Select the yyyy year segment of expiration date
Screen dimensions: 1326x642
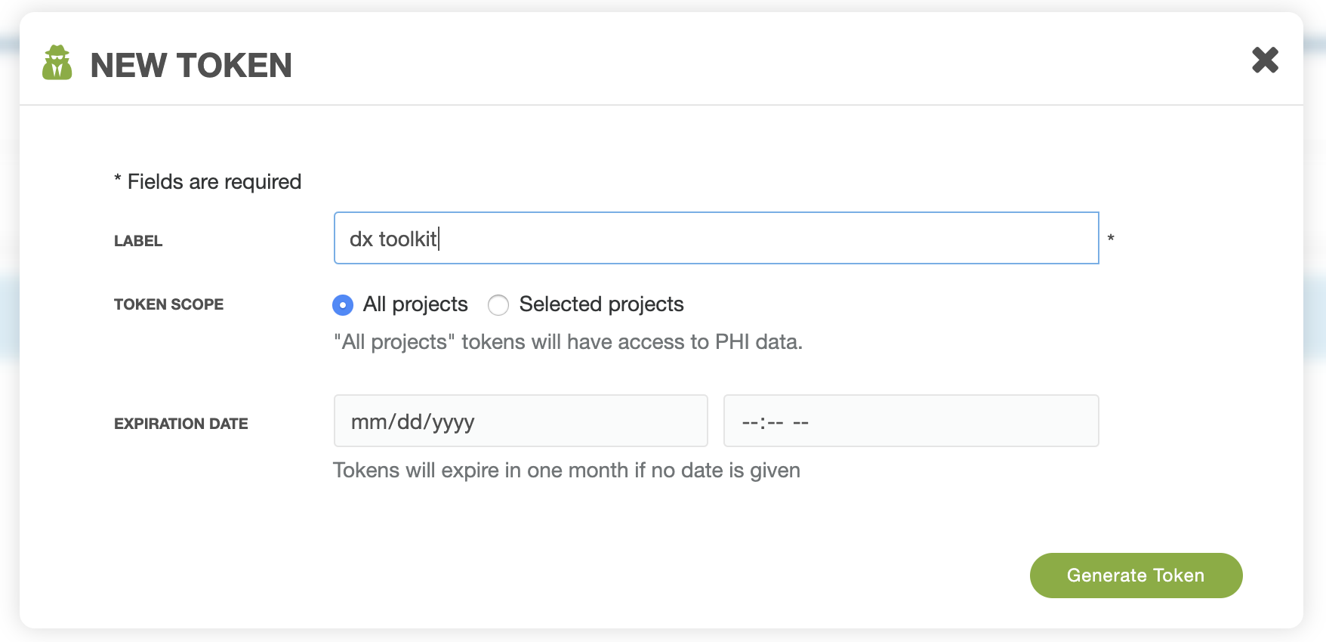[x=453, y=422]
